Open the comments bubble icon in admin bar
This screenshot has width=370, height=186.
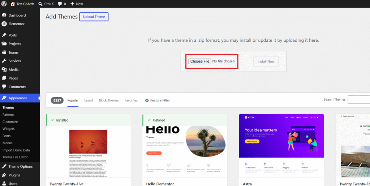click(60, 4)
